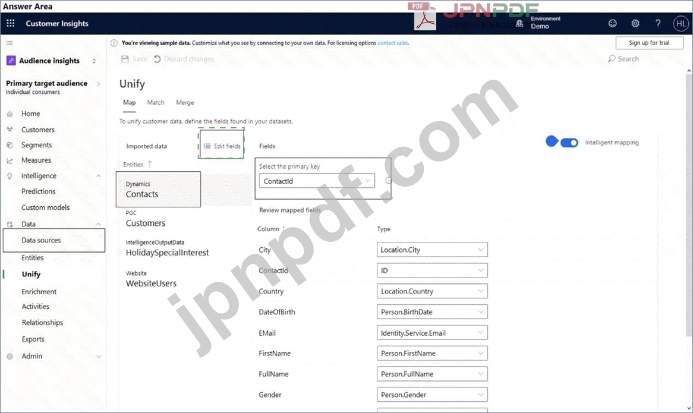Select the HolidaySpecialInterest entity
This screenshot has width=693, height=413.
[167, 248]
